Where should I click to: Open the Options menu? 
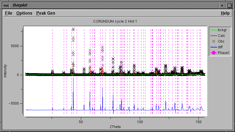(24, 13)
